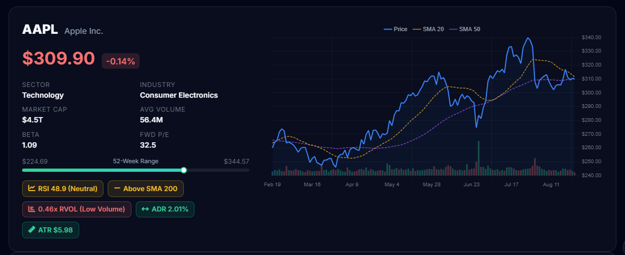Click the May 28 x-axis date label
625x255 pixels.
[x=432, y=185]
